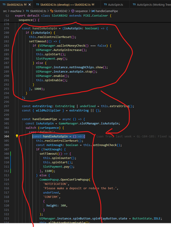Switch to the SlotX0242.ts (develop) diff tab
Viewport: 171px width, 227px height.
(x=67, y=5)
